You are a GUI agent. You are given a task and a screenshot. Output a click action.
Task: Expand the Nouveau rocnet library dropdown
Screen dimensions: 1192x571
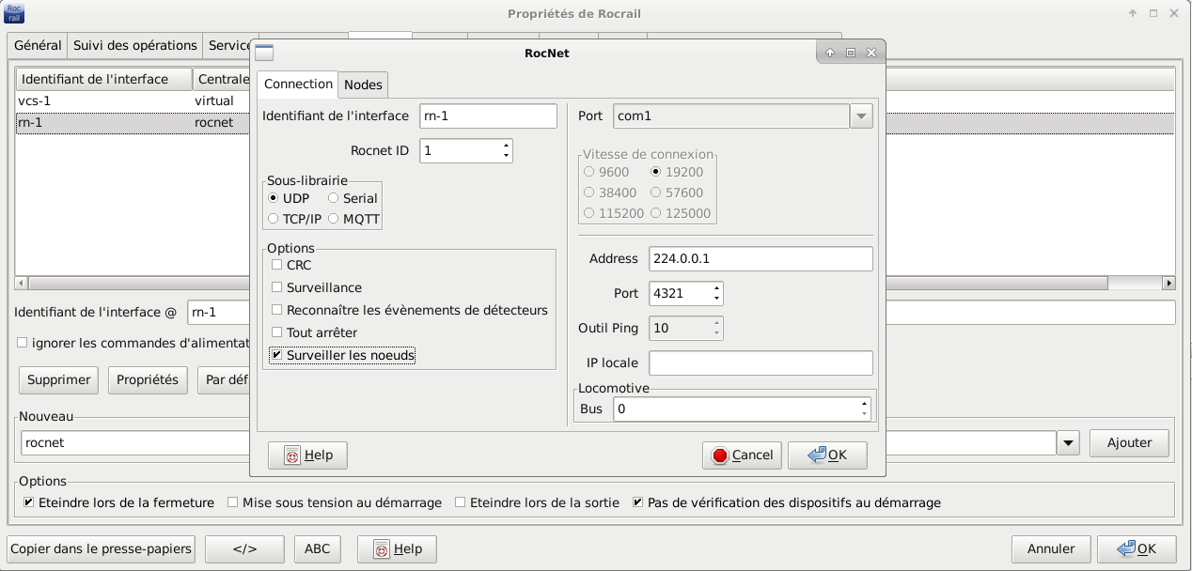1068,443
